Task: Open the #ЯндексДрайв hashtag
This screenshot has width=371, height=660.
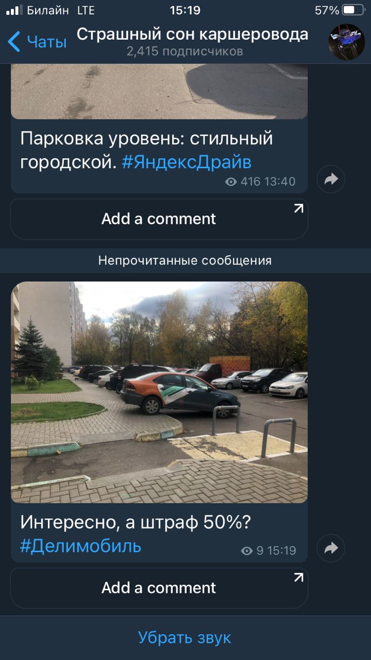Action: [x=187, y=162]
